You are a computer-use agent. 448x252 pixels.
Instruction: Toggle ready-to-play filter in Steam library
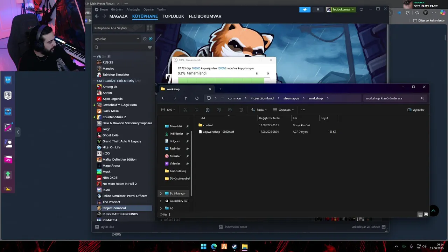[150, 39]
